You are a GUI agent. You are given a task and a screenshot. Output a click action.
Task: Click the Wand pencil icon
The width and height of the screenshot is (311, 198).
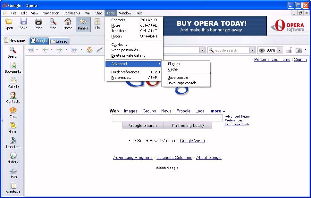click(x=99, y=50)
